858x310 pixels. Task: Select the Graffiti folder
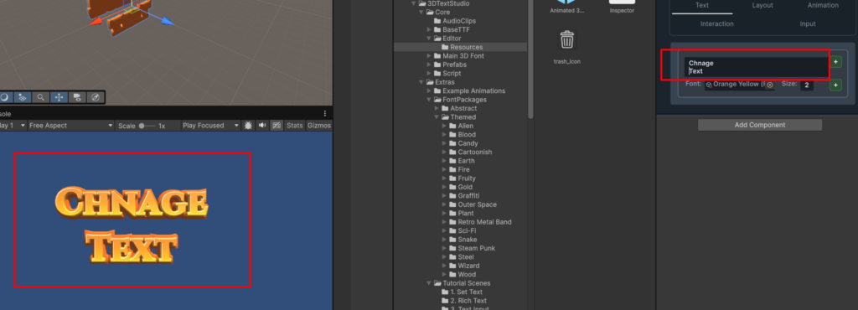[x=468, y=196]
